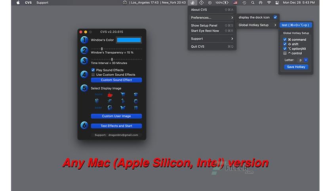Click the Time Interval slider
Image resolution: width=331 pixels, height=191 pixels.
[x=116, y=59]
